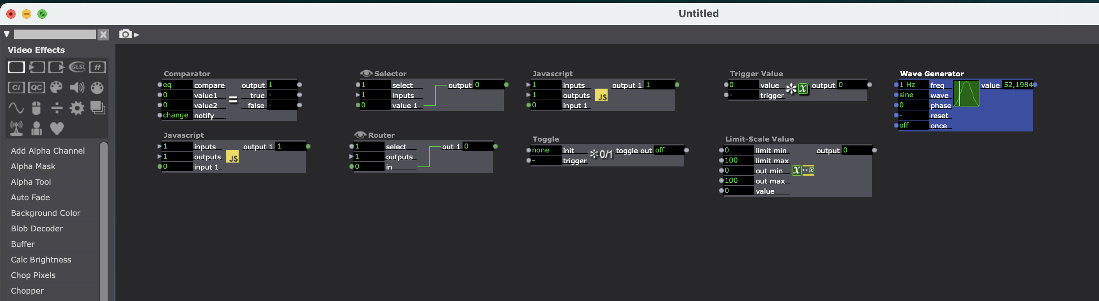Select the heart favorites category icon

point(57,128)
